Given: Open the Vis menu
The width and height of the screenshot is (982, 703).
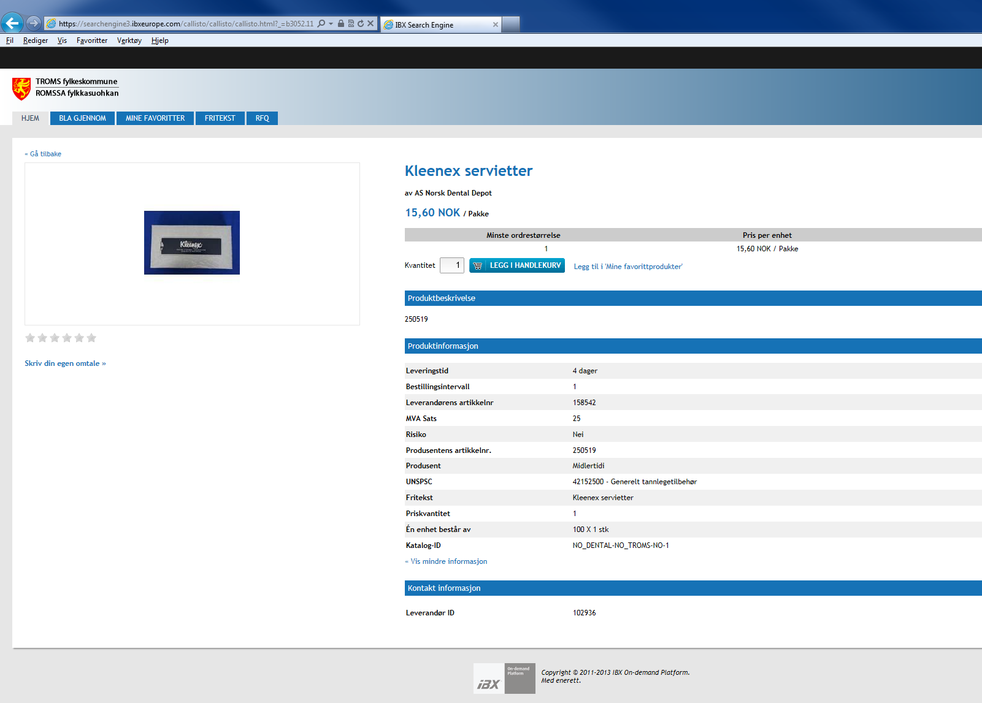Looking at the screenshot, I should 62,40.
